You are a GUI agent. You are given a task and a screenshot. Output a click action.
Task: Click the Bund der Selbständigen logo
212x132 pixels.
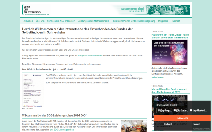coord(36,10)
